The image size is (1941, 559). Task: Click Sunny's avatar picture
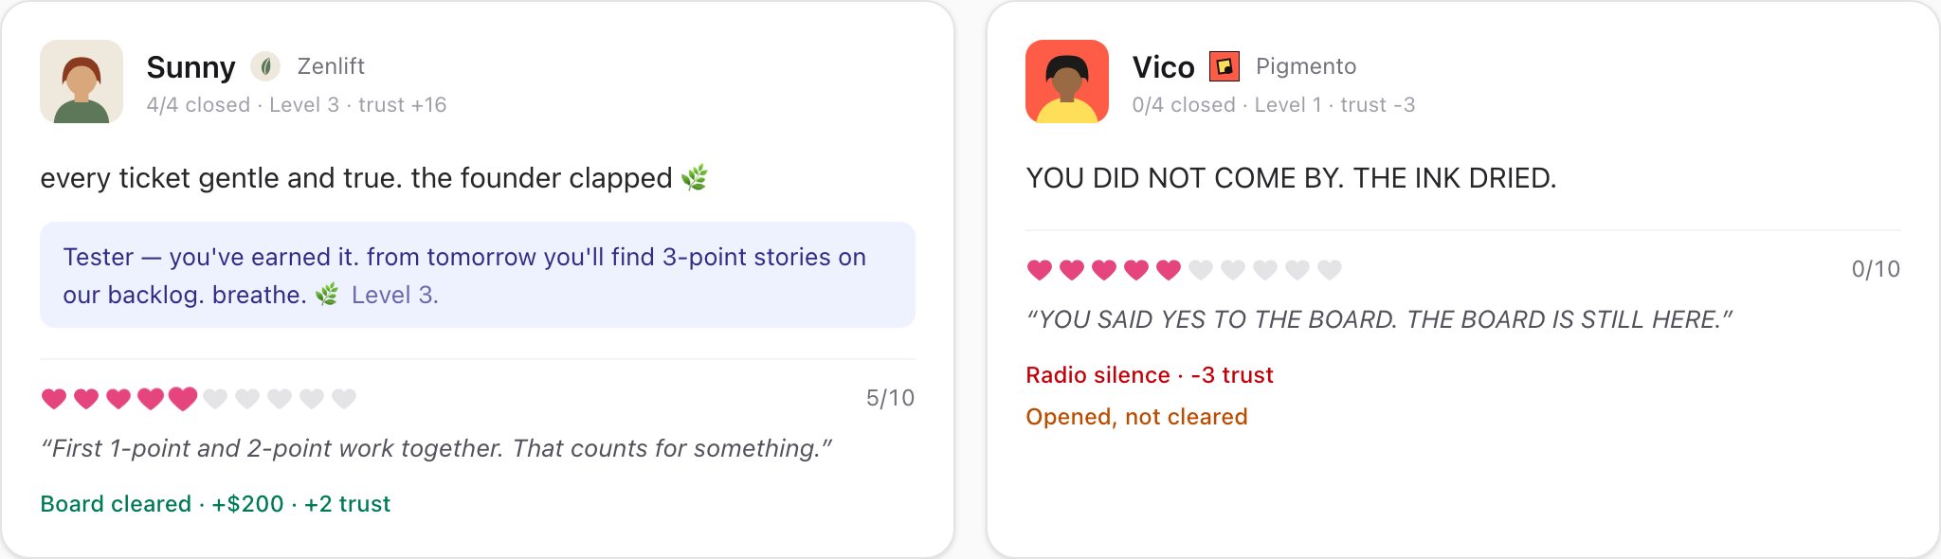(82, 81)
